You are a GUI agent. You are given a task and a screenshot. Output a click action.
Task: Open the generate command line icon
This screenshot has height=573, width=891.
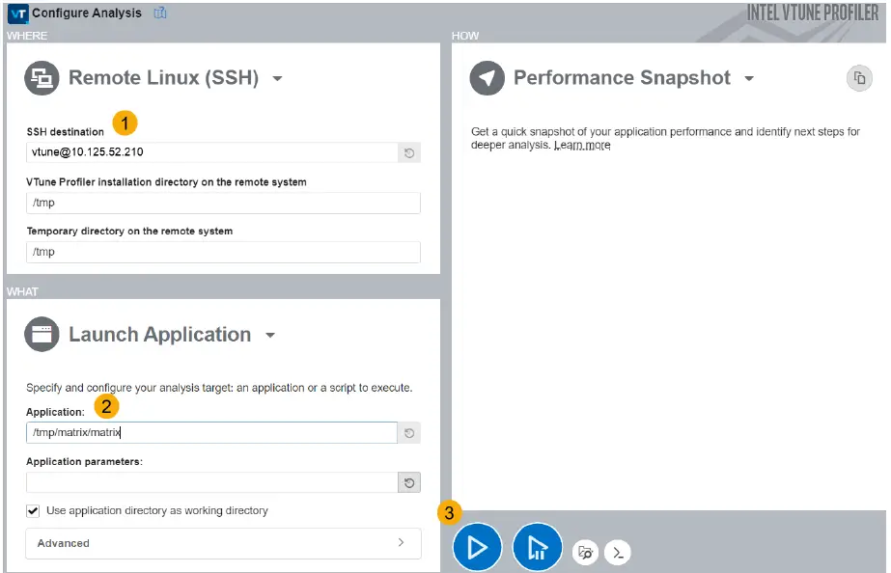tap(617, 553)
